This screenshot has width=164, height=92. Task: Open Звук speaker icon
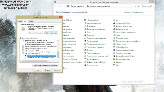(x=85, y=32)
